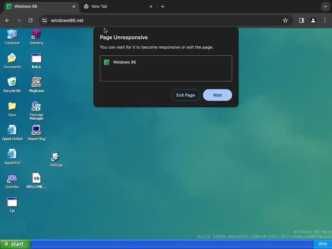Select the Docs folder icon
Viewport: 332px width, 249px height.
(x=12, y=109)
